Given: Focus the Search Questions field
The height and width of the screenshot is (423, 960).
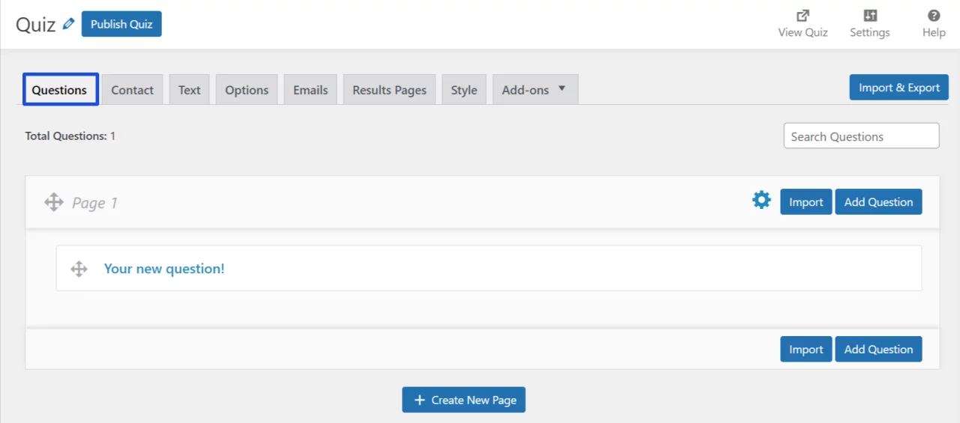Looking at the screenshot, I should (x=861, y=136).
